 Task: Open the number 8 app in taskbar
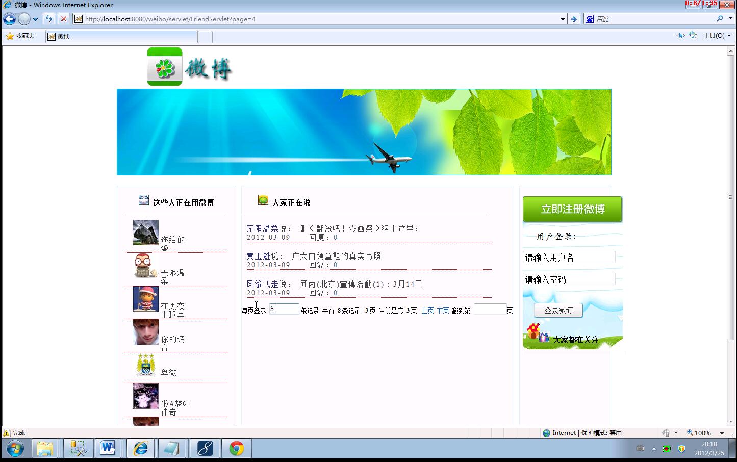205,449
